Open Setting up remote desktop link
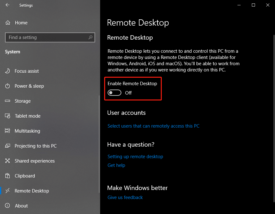 (x=135, y=157)
